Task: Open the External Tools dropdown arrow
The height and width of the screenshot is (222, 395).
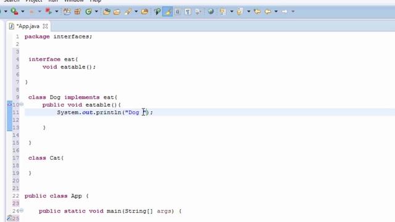Action: click(23, 11)
